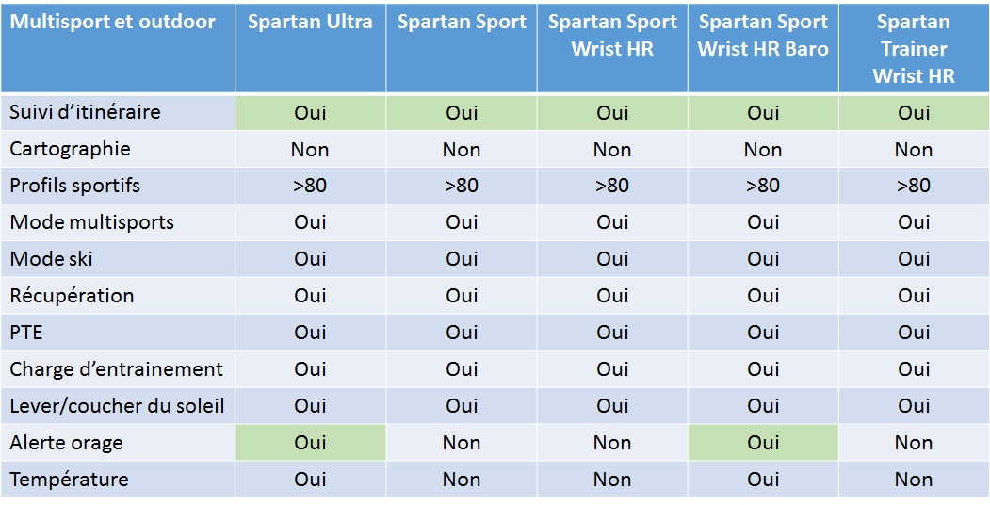990x505 pixels.
Task: Select the Profils sportifs row label
Action: pyautogui.click(x=74, y=186)
